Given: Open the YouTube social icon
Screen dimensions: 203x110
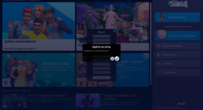Looking at the screenshot, I should pyautogui.click(x=180, y=104).
